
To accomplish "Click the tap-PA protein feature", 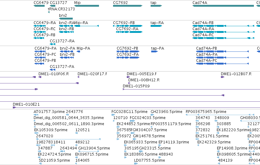I will 154,51.
